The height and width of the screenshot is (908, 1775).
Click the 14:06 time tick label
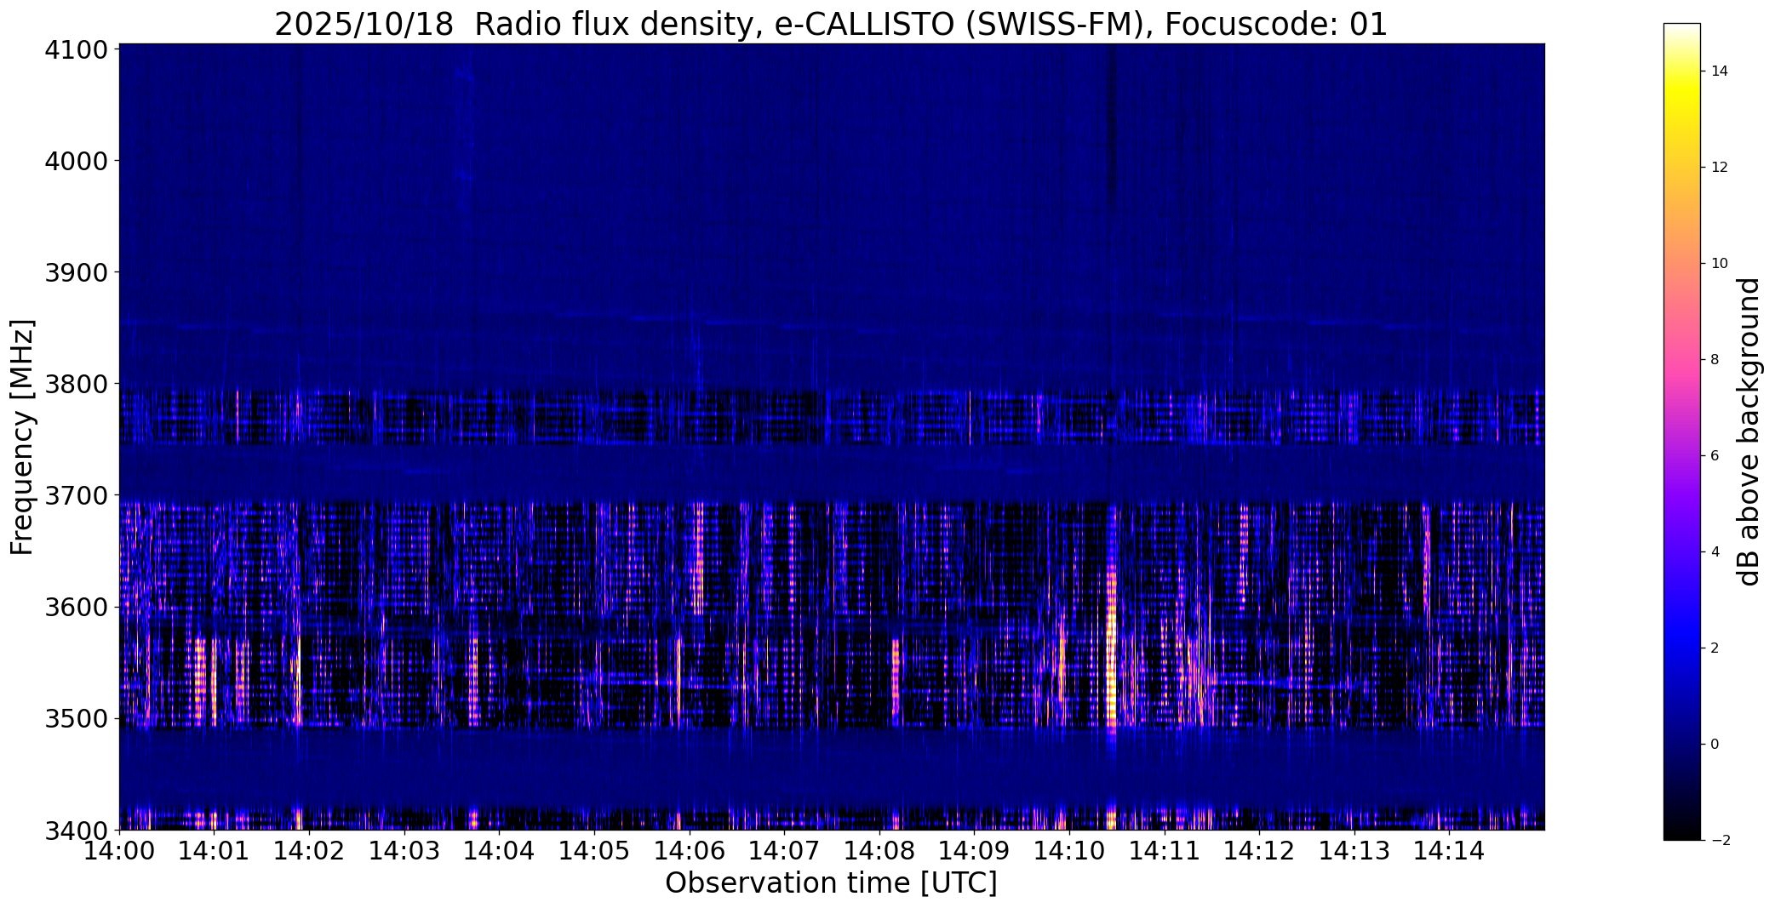[x=690, y=850]
